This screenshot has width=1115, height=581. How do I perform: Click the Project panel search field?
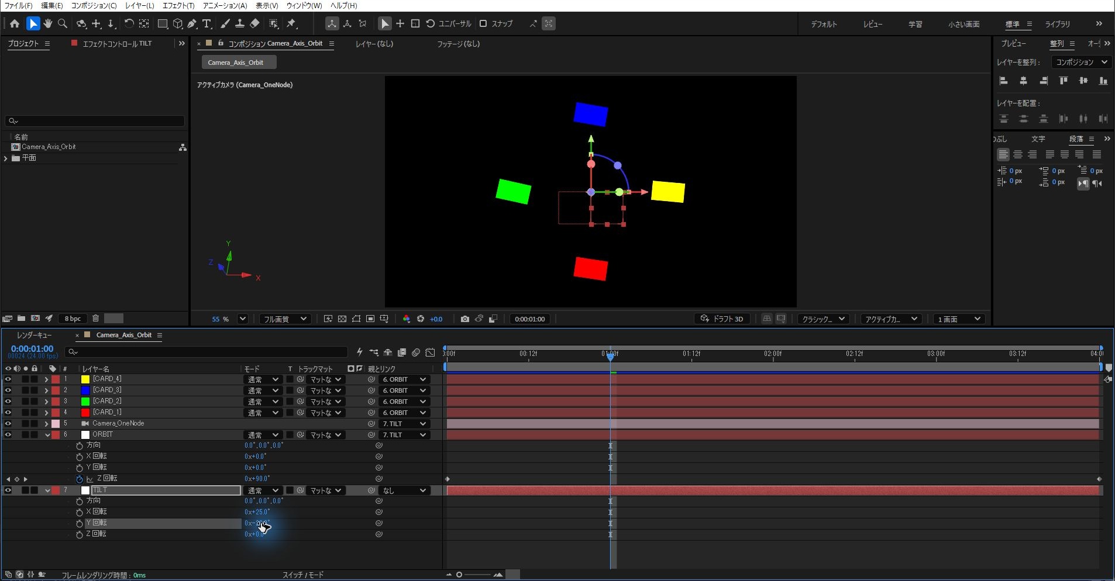(95, 121)
